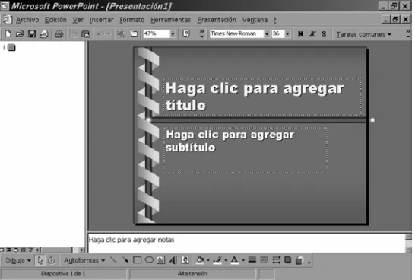The image size is (415, 280).
Task: Open the Shadow settings icon
Action: pos(288,260)
